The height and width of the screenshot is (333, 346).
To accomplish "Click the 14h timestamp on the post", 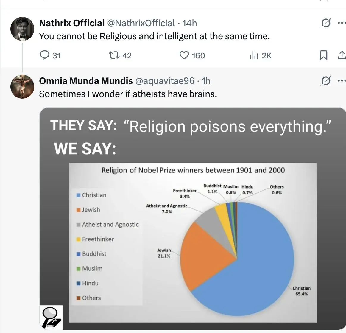I will click(190, 23).
